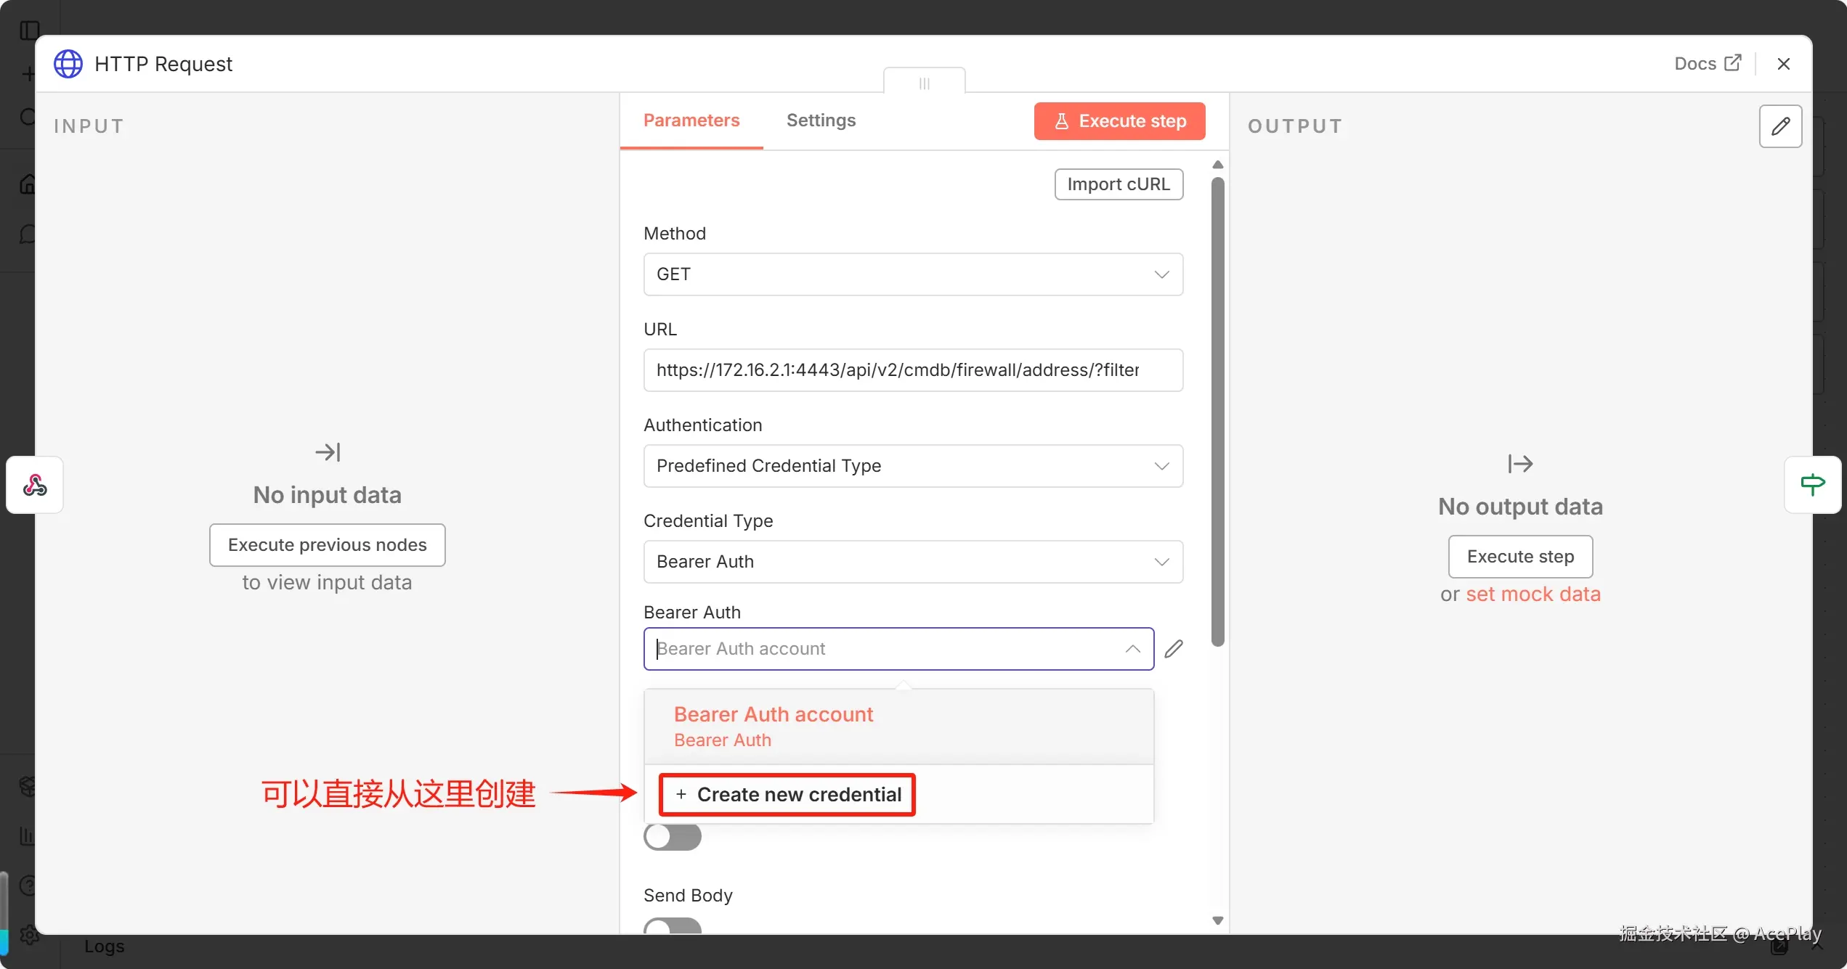Open the Authentication Predefined Credential Type dropdown
The image size is (1847, 969).
click(913, 466)
